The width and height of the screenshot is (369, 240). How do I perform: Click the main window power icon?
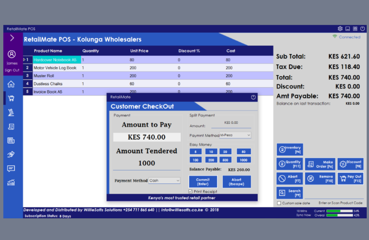pyautogui.click(x=363, y=29)
